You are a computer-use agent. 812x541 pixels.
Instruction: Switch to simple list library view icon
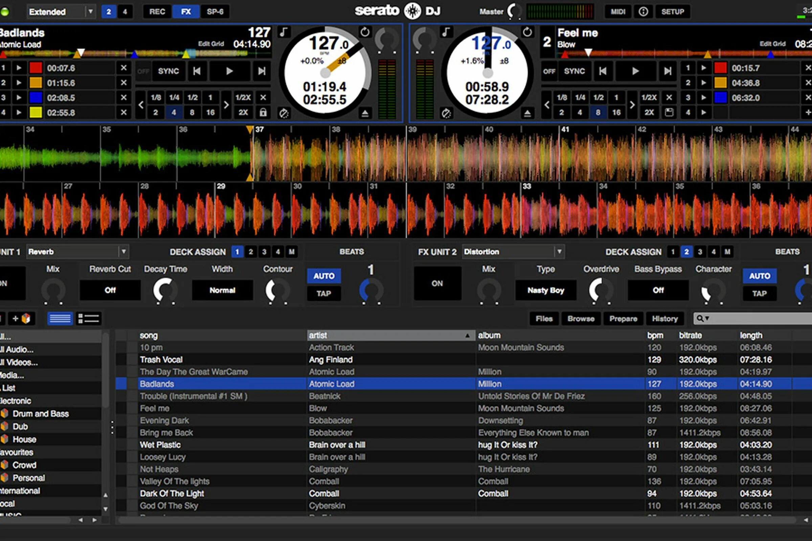click(x=60, y=319)
